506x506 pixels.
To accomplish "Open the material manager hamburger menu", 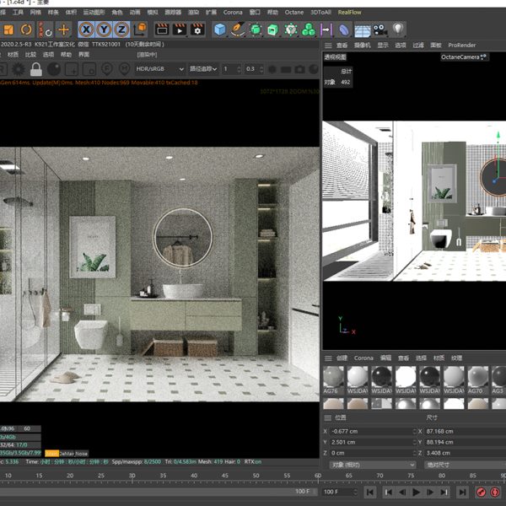I will (328, 358).
